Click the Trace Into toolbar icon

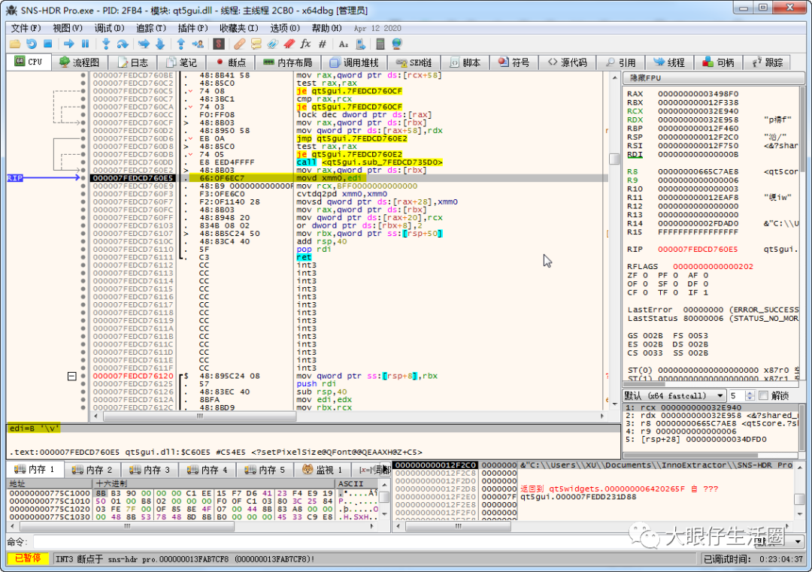tap(144, 44)
